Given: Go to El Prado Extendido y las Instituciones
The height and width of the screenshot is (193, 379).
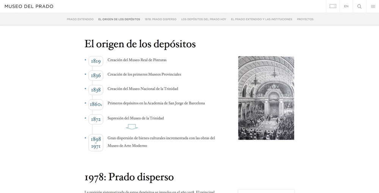Looking at the screenshot, I should (x=262, y=19).
